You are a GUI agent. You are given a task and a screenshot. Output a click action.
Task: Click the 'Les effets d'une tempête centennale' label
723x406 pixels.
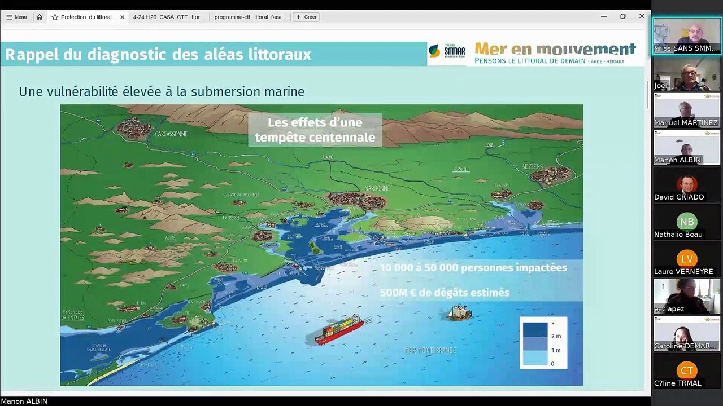[x=315, y=130]
